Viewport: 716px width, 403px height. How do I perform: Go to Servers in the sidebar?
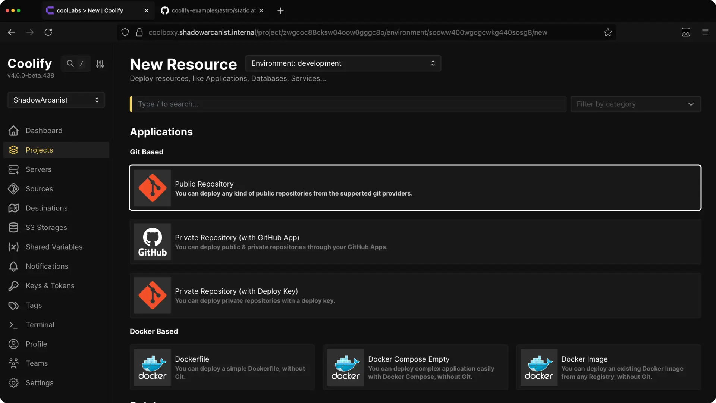[38, 169]
